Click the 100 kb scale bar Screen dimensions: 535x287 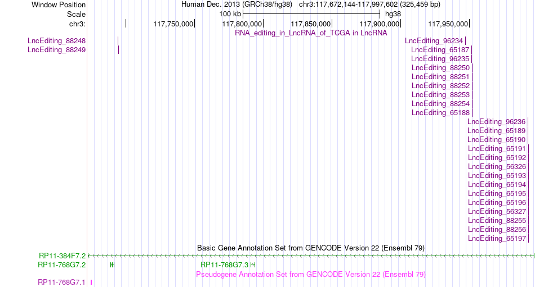tap(311, 14)
